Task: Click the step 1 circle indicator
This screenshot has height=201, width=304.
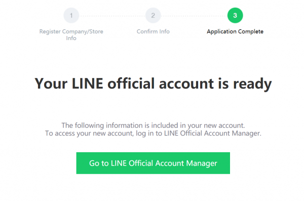Action: pyautogui.click(x=71, y=15)
